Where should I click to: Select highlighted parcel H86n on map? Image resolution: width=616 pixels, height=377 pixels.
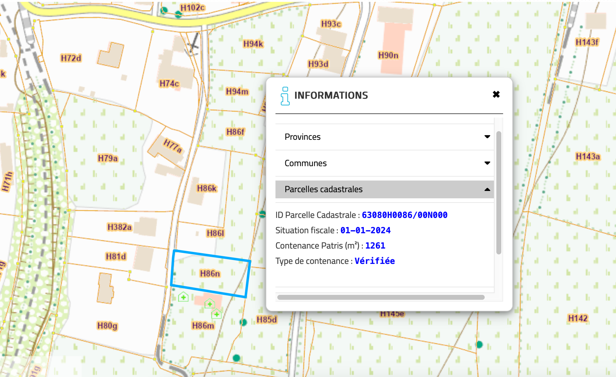tap(210, 274)
